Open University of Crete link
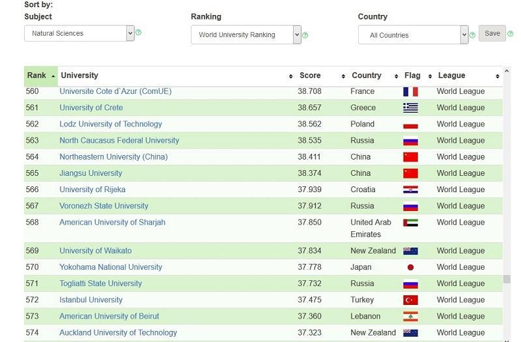The height and width of the screenshot is (342, 521). click(91, 108)
